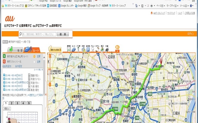198x123 pixels.
Task: Select route 5 '23:46 -01:04【01時間18分】'
Action: (x=16, y=89)
